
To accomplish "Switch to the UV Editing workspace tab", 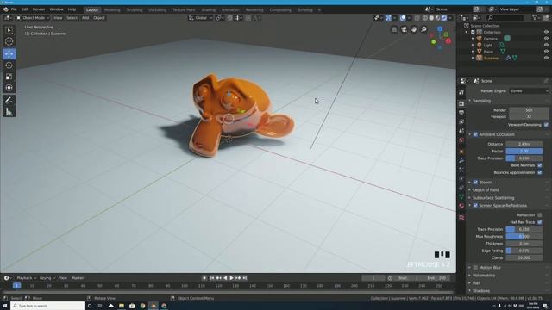I will pyautogui.click(x=157, y=9).
